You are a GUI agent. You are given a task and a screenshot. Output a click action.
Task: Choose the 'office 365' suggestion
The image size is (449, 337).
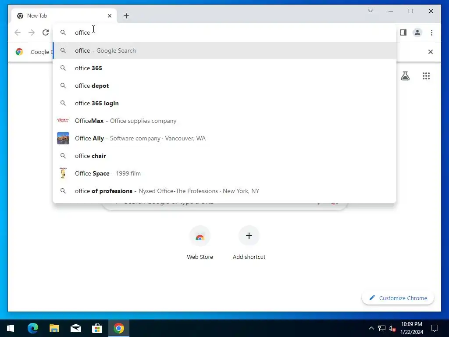(x=224, y=68)
